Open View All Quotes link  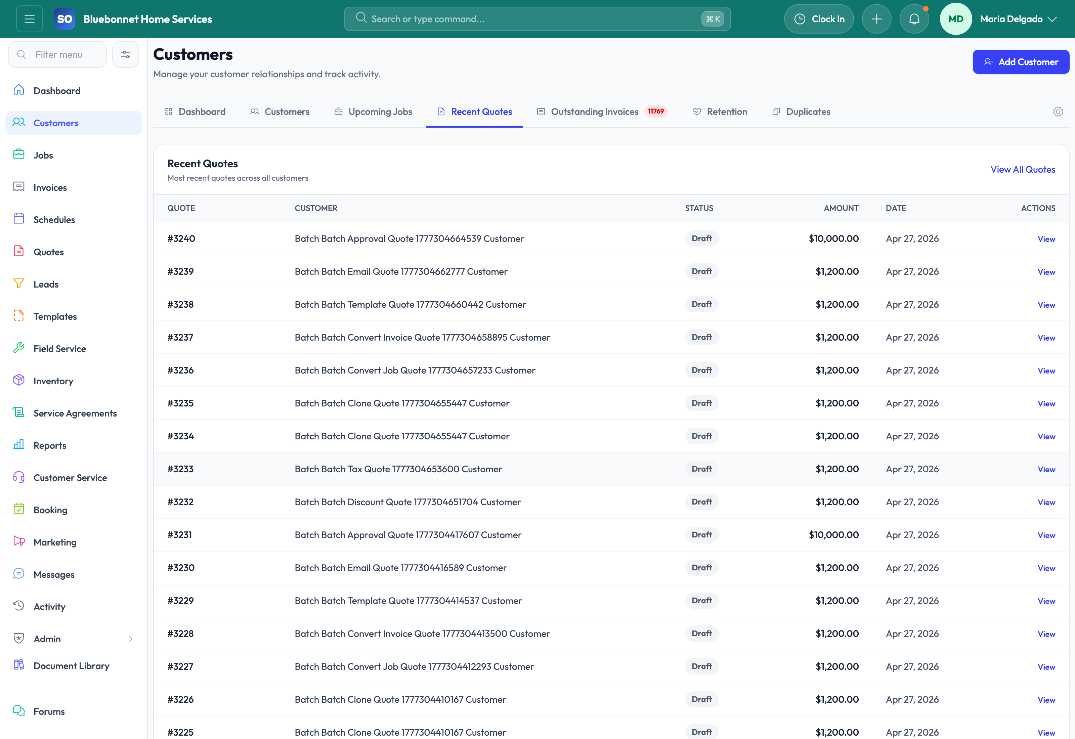click(1023, 170)
